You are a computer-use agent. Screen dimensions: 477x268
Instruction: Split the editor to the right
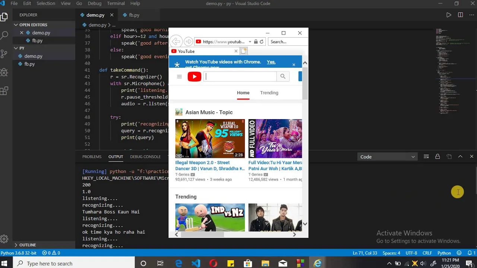tap(461, 15)
